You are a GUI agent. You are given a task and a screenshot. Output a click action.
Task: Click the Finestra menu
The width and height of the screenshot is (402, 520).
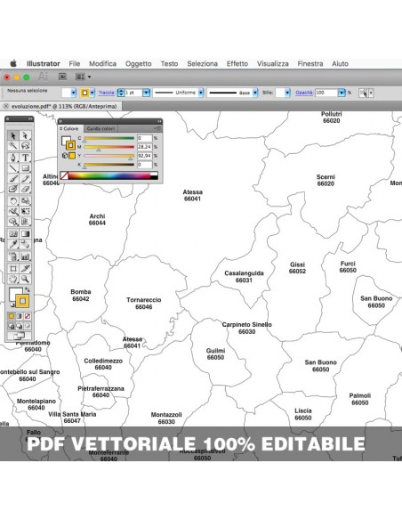tap(310, 64)
